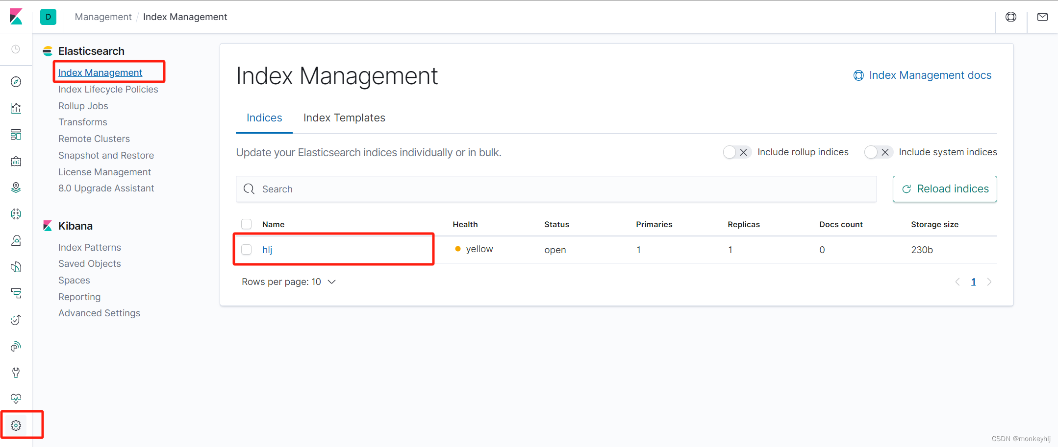
Task: Open Snapshot and Restore
Action: tap(106, 155)
